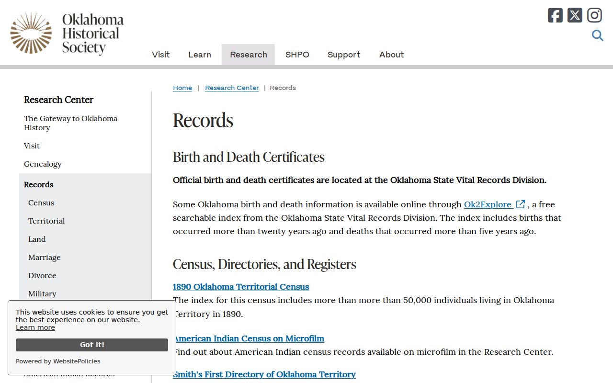Dismiss cookie notice with Got it! button
The image size is (613, 383).
[x=92, y=345]
